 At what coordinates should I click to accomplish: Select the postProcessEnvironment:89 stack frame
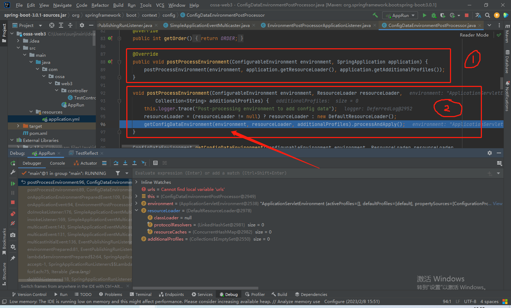[75, 189]
